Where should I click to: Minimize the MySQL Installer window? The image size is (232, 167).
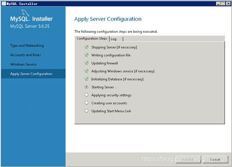[x=218, y=4]
